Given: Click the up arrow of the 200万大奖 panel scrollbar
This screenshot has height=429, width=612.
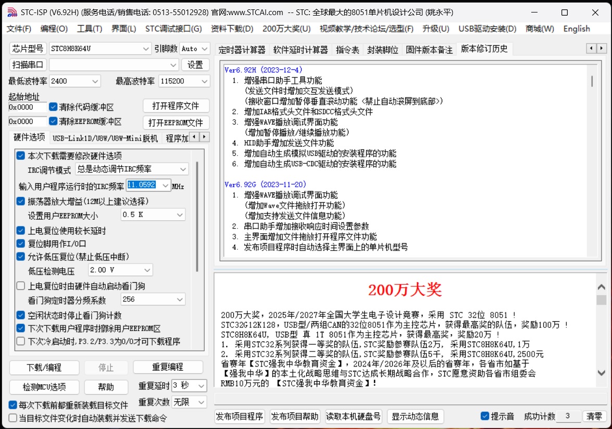Looking at the screenshot, I should 602,287.
